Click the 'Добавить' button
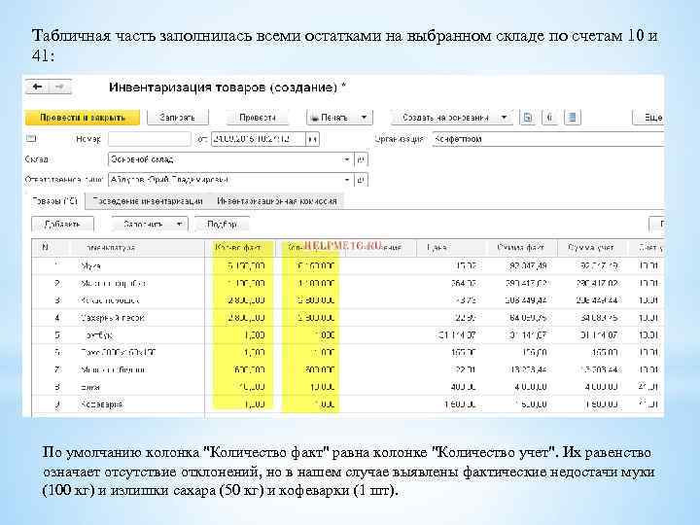This screenshot has width=700, height=525. [62, 225]
